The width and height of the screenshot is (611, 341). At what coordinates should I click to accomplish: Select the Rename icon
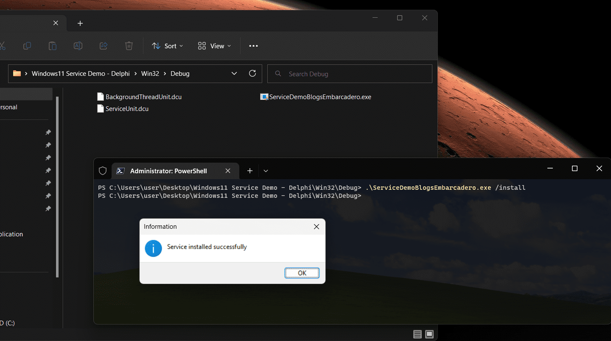click(78, 46)
